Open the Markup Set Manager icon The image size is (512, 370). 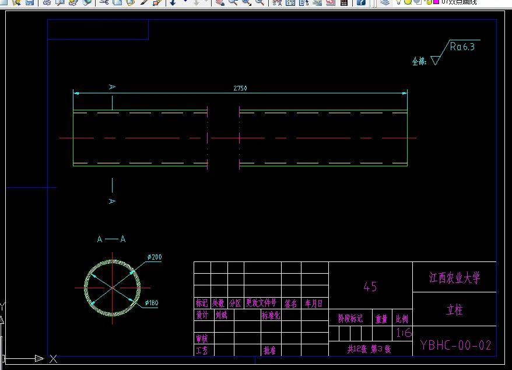(331, 2)
